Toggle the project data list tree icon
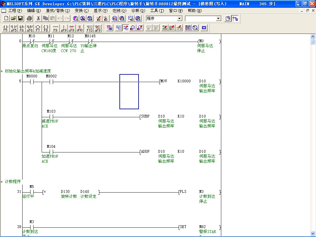The image size is (316, 237). pos(235,19)
